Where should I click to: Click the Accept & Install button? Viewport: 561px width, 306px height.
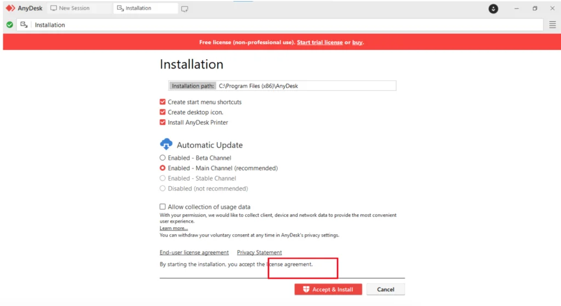328,289
